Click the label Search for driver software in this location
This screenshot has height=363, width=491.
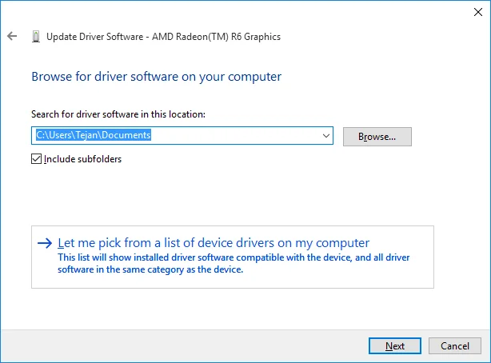point(118,114)
